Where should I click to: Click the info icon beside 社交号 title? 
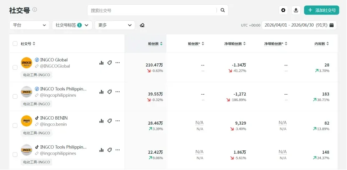coord(35,10)
